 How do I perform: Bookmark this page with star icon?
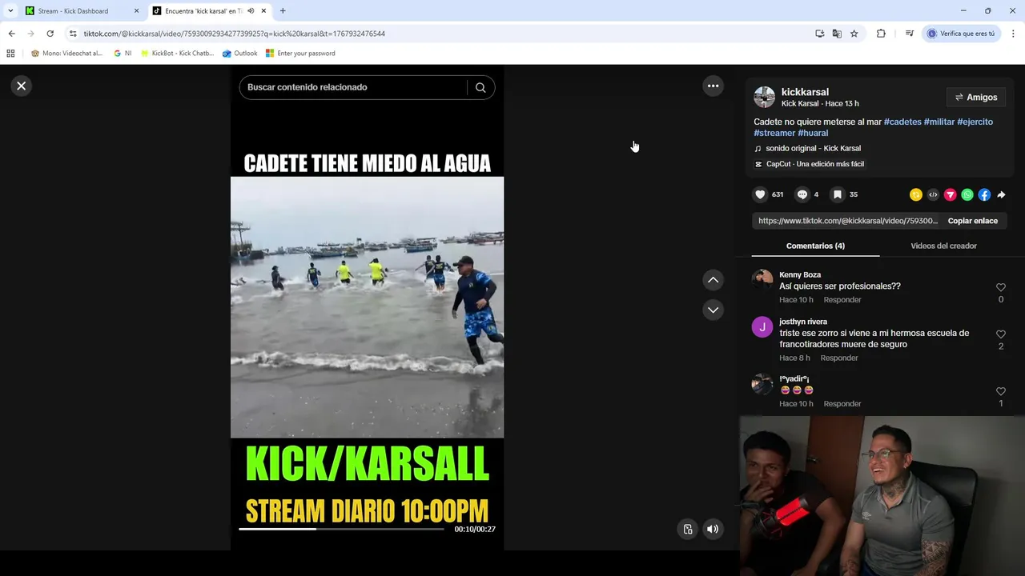pos(854,34)
